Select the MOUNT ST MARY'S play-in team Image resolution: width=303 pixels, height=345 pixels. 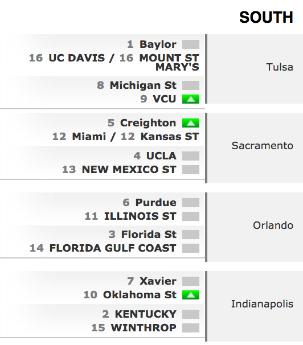point(169,63)
